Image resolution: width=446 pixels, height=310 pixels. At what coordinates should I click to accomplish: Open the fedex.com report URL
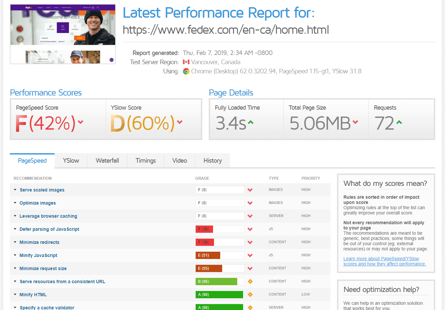pos(226,30)
